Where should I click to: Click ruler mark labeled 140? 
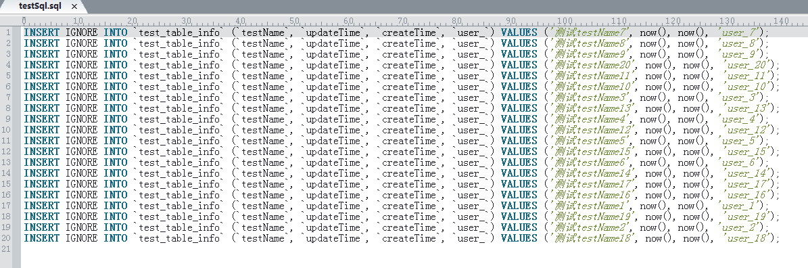tap(781, 20)
